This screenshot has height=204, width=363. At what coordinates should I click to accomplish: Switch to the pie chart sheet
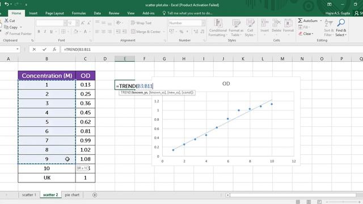point(72,195)
